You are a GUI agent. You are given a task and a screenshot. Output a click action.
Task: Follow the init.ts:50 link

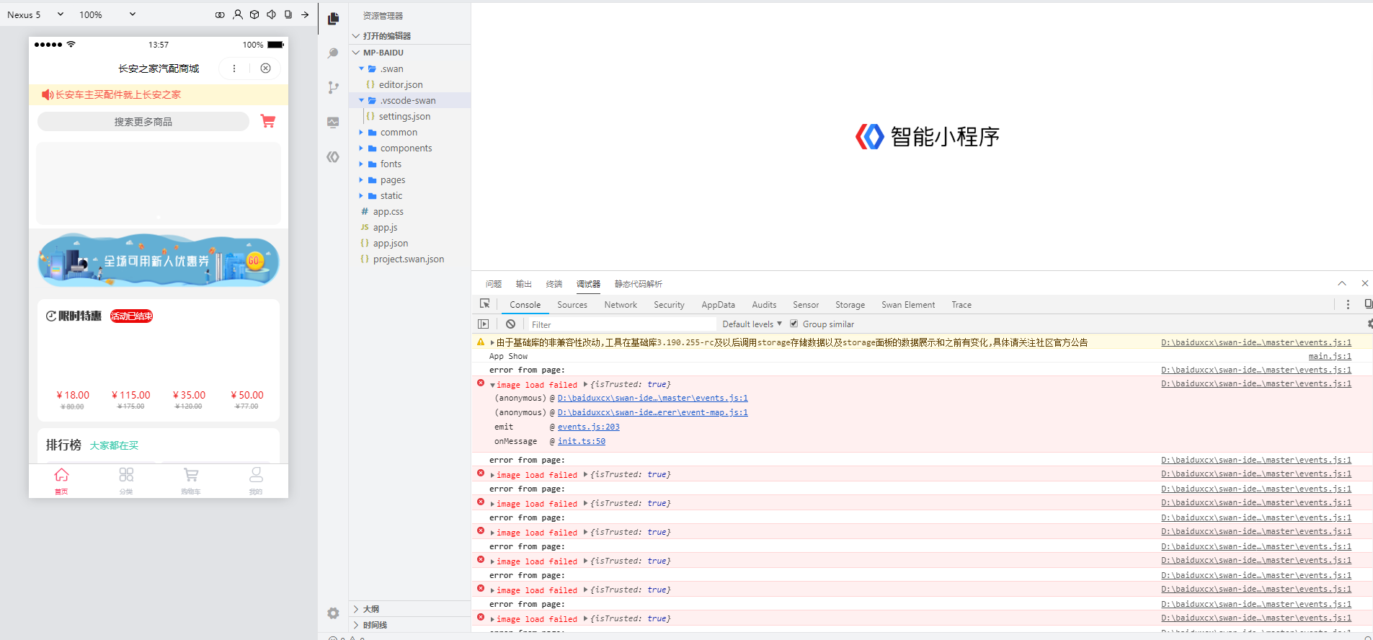coord(582,441)
